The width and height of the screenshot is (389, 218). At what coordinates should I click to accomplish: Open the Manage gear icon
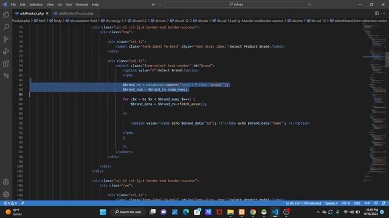6,194
